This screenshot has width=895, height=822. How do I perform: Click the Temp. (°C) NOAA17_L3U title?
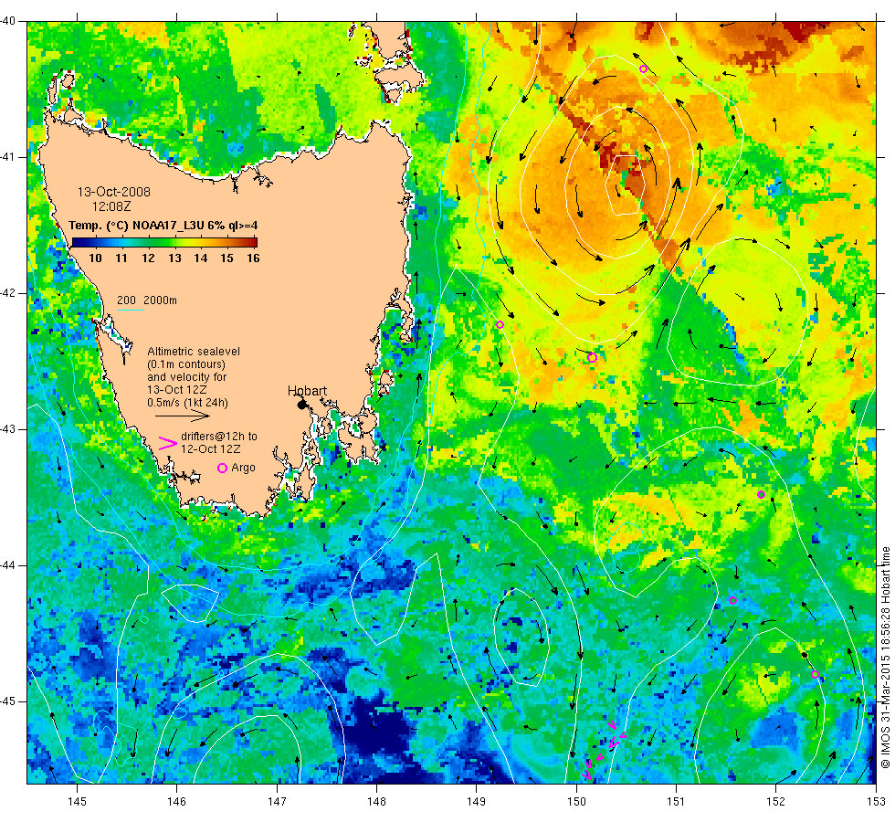coord(163,226)
